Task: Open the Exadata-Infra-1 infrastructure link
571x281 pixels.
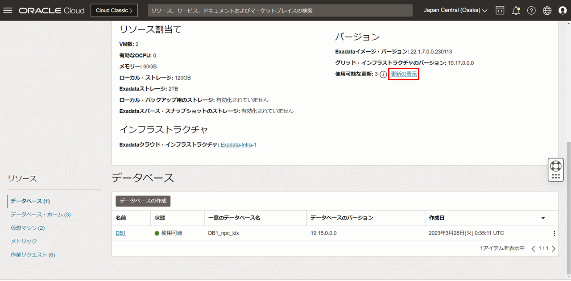Action: click(238, 145)
